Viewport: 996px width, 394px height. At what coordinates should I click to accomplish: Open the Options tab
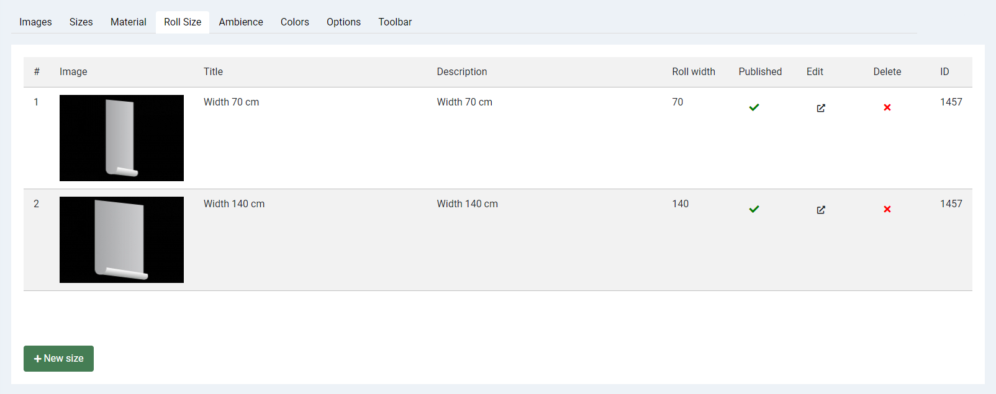tap(343, 22)
